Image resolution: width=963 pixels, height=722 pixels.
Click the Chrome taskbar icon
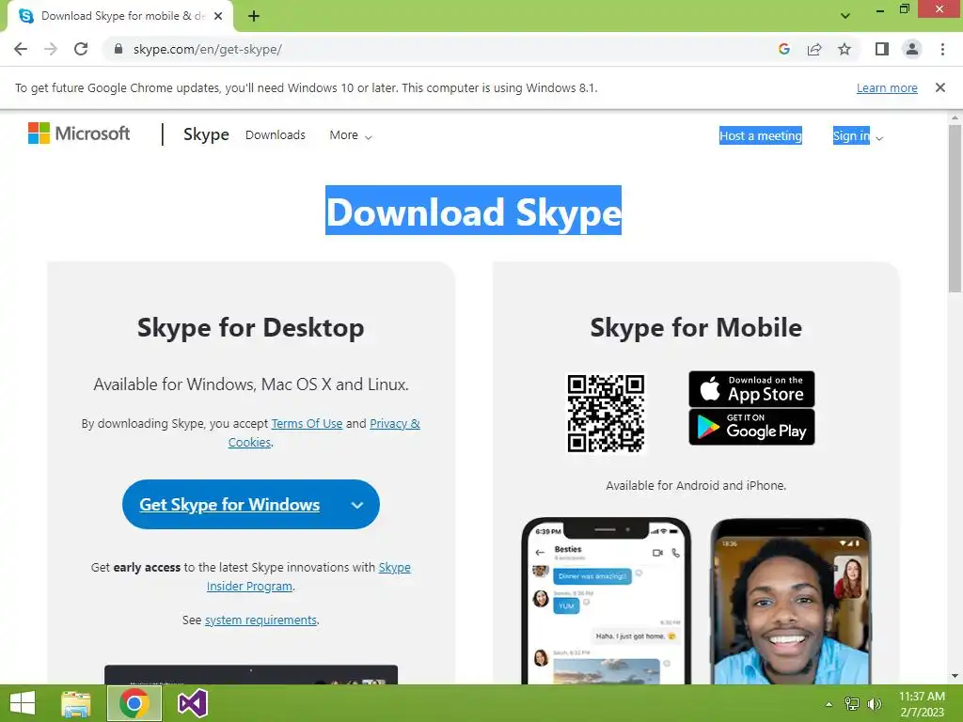[134, 703]
